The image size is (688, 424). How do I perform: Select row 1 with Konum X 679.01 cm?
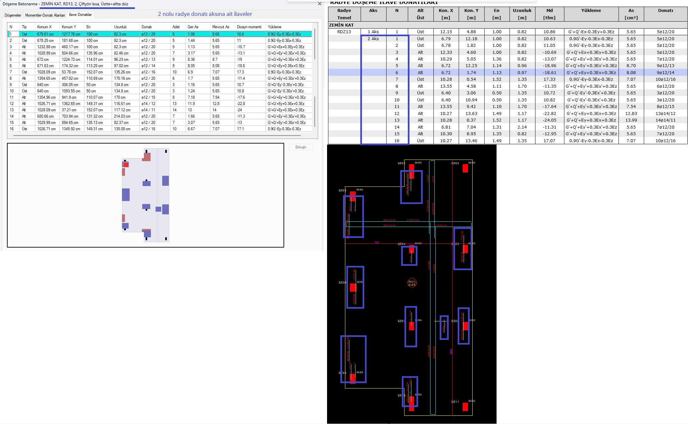coord(160,34)
